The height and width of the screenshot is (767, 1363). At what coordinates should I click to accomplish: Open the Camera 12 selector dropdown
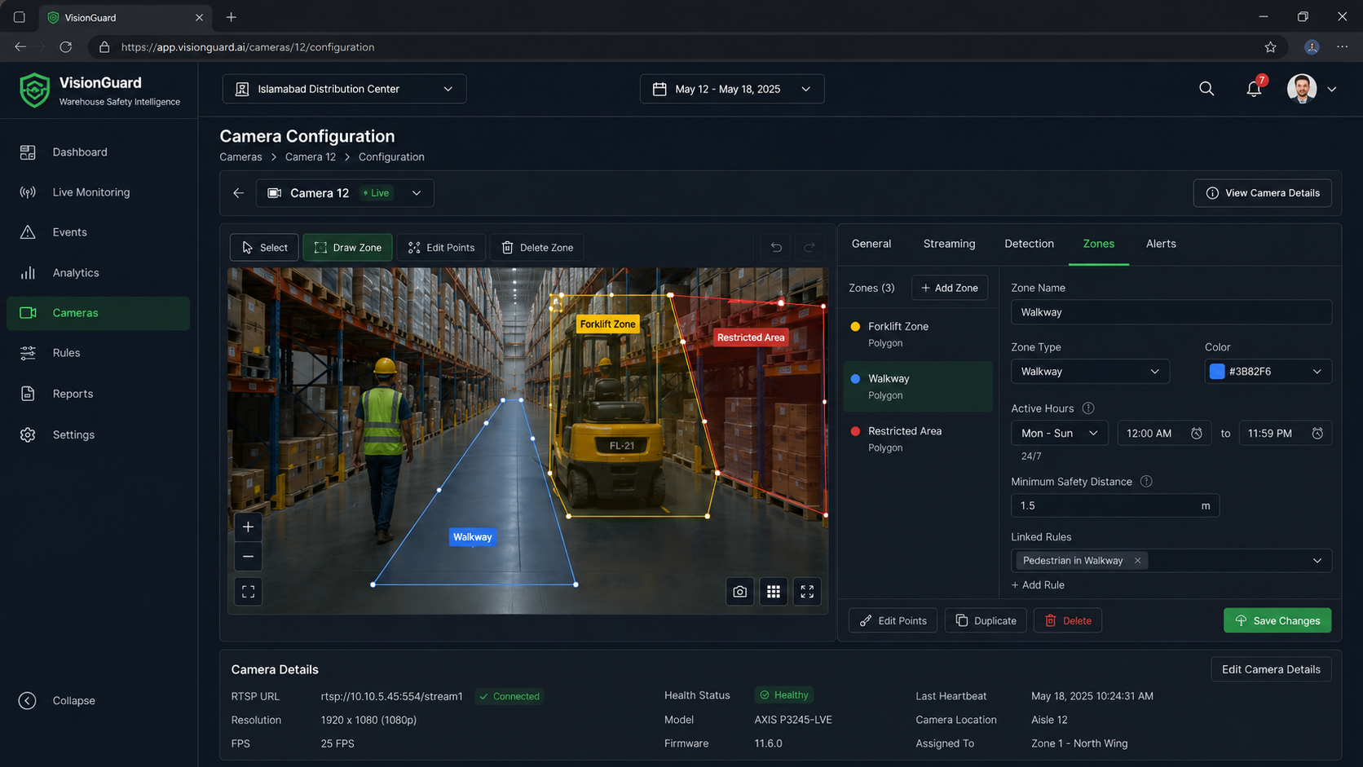[345, 193]
